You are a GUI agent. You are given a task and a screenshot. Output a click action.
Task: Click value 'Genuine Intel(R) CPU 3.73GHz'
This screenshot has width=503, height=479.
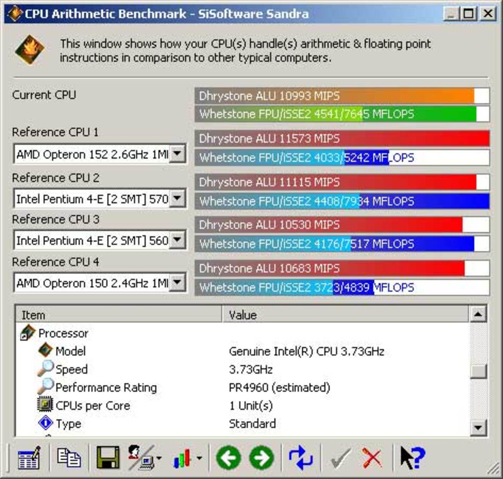[307, 351]
